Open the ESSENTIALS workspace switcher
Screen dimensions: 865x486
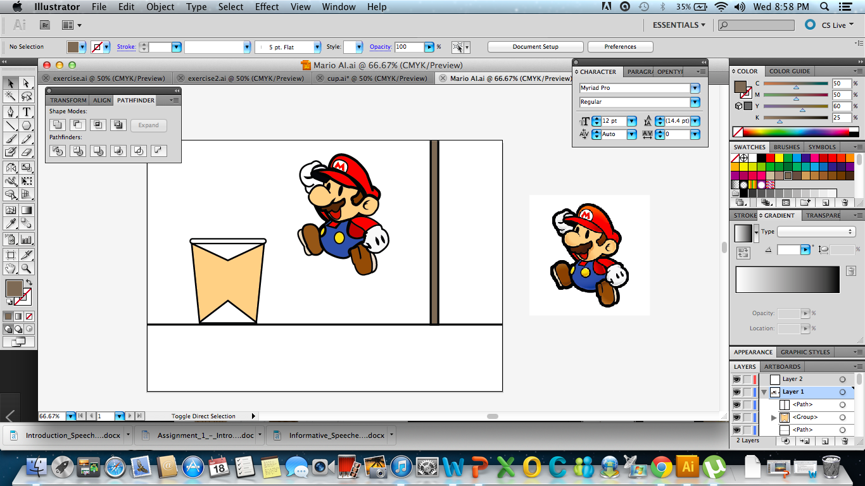pyautogui.click(x=679, y=25)
